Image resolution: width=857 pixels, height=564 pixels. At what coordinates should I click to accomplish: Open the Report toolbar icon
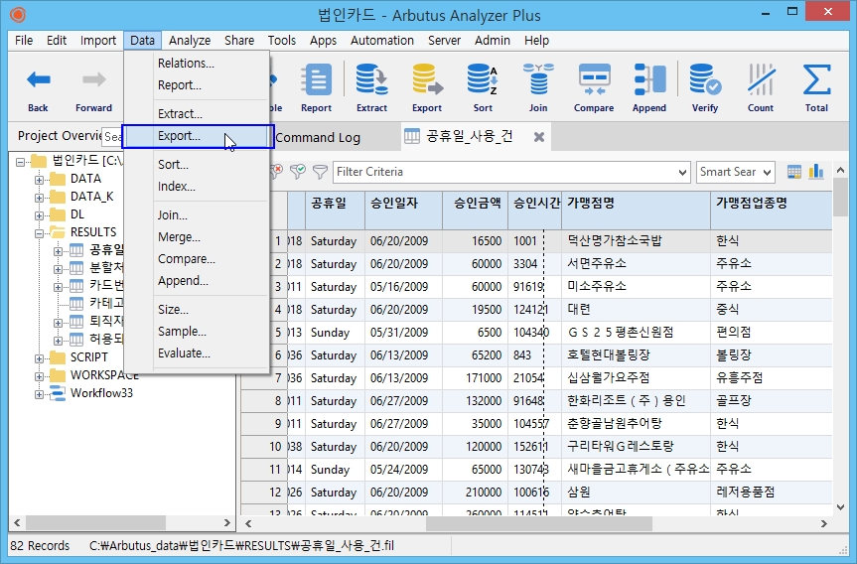[316, 79]
